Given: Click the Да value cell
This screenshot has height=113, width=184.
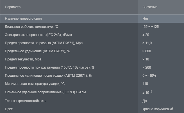Looking at the screenshot, I should click(x=145, y=101).
